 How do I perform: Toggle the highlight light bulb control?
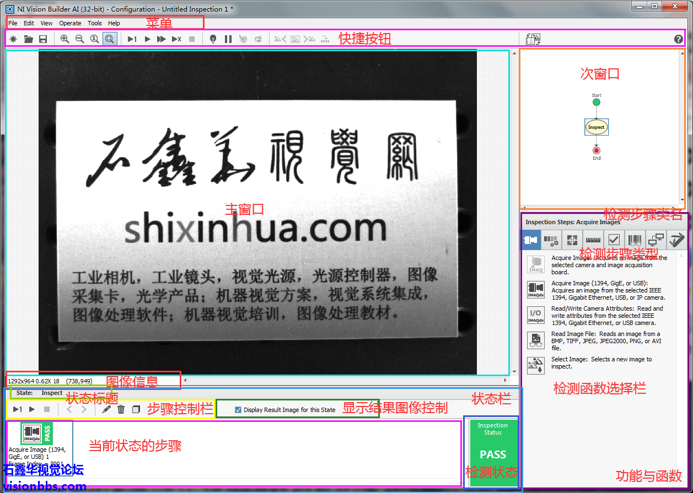[213, 39]
